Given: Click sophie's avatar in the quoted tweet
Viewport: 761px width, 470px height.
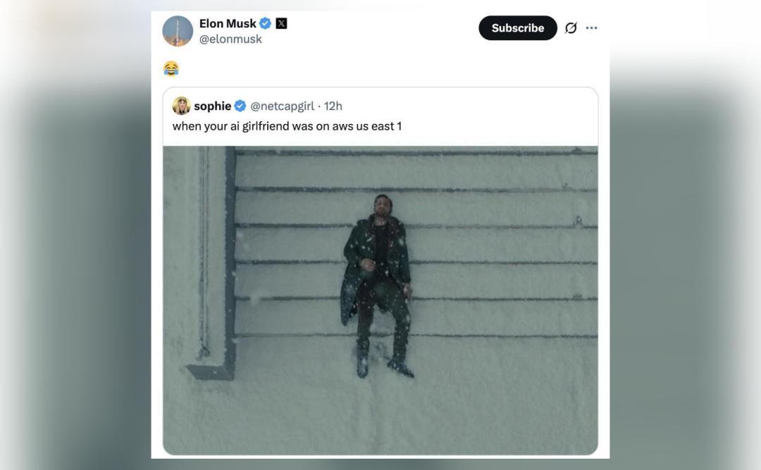Looking at the screenshot, I should 182,106.
